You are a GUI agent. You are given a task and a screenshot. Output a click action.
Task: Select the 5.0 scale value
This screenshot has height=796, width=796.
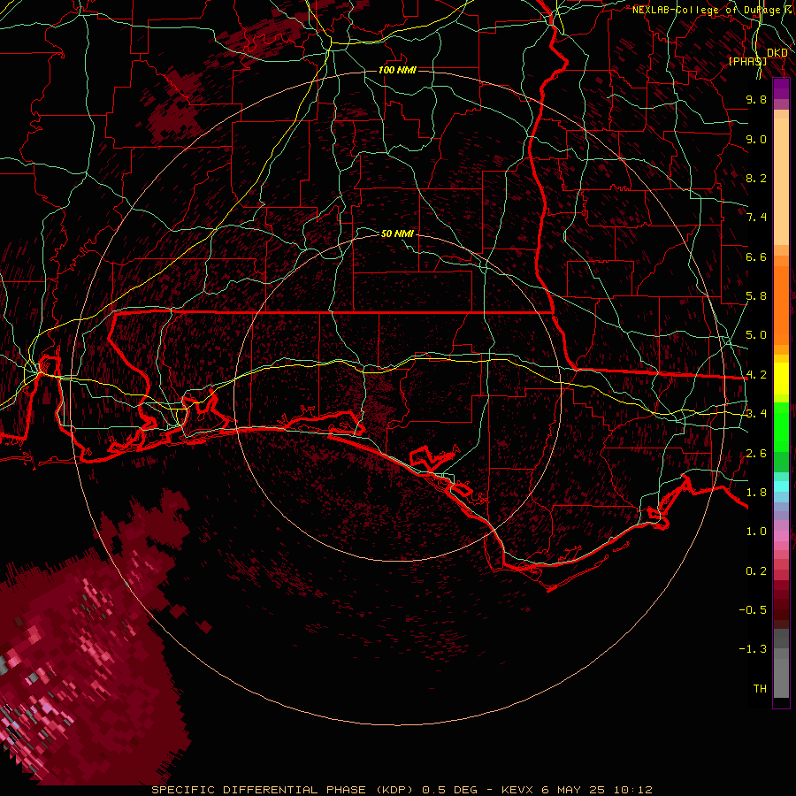[x=756, y=335]
